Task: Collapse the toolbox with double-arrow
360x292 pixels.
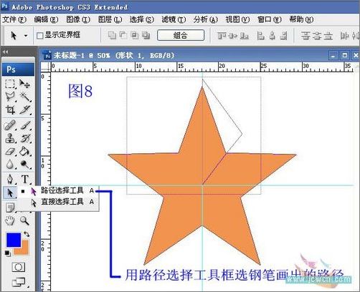Action: 5,52
